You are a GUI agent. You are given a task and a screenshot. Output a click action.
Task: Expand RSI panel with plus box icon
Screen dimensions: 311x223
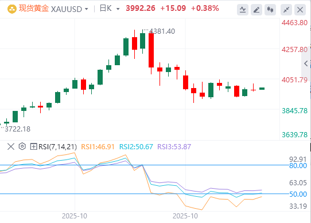coord(33,147)
